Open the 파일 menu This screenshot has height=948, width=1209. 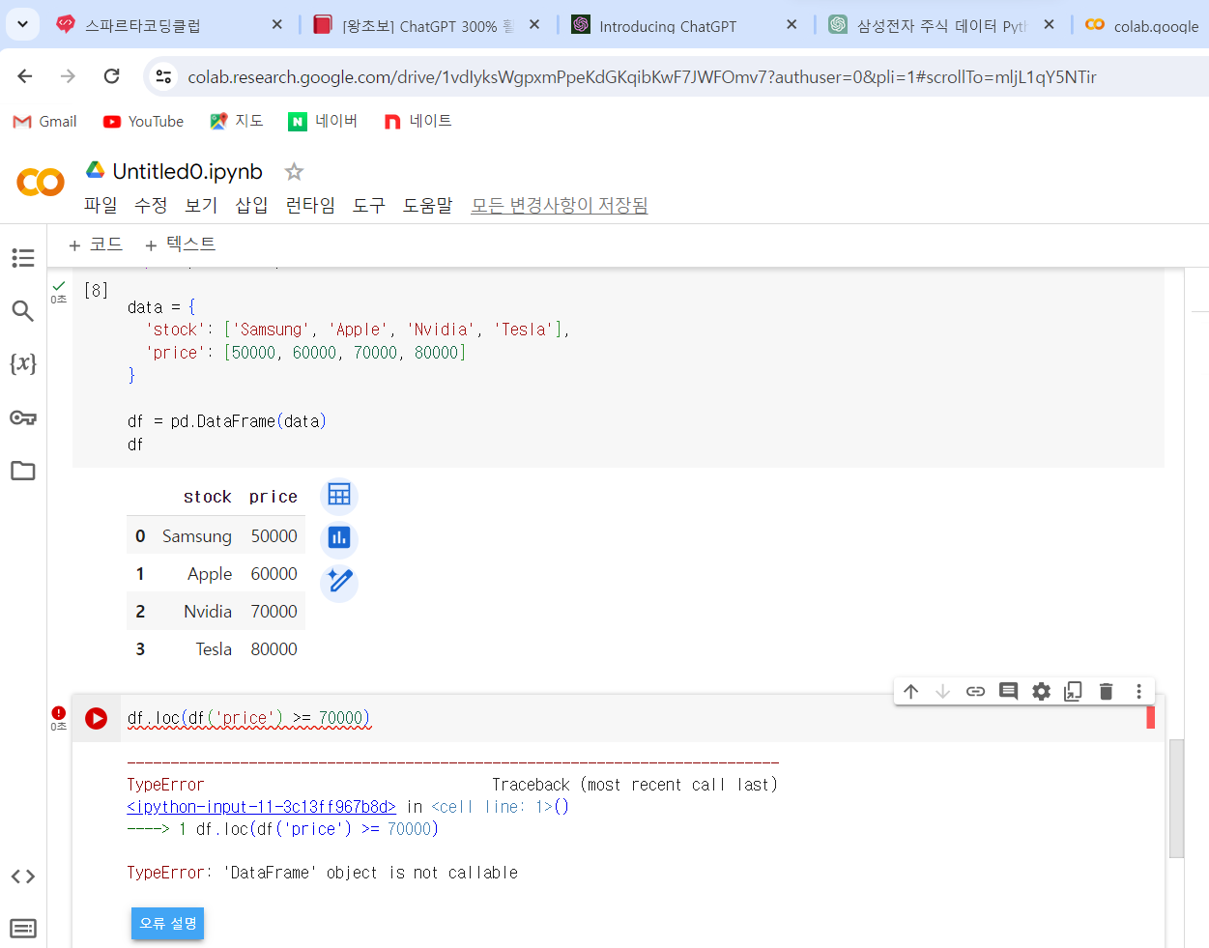(101, 205)
